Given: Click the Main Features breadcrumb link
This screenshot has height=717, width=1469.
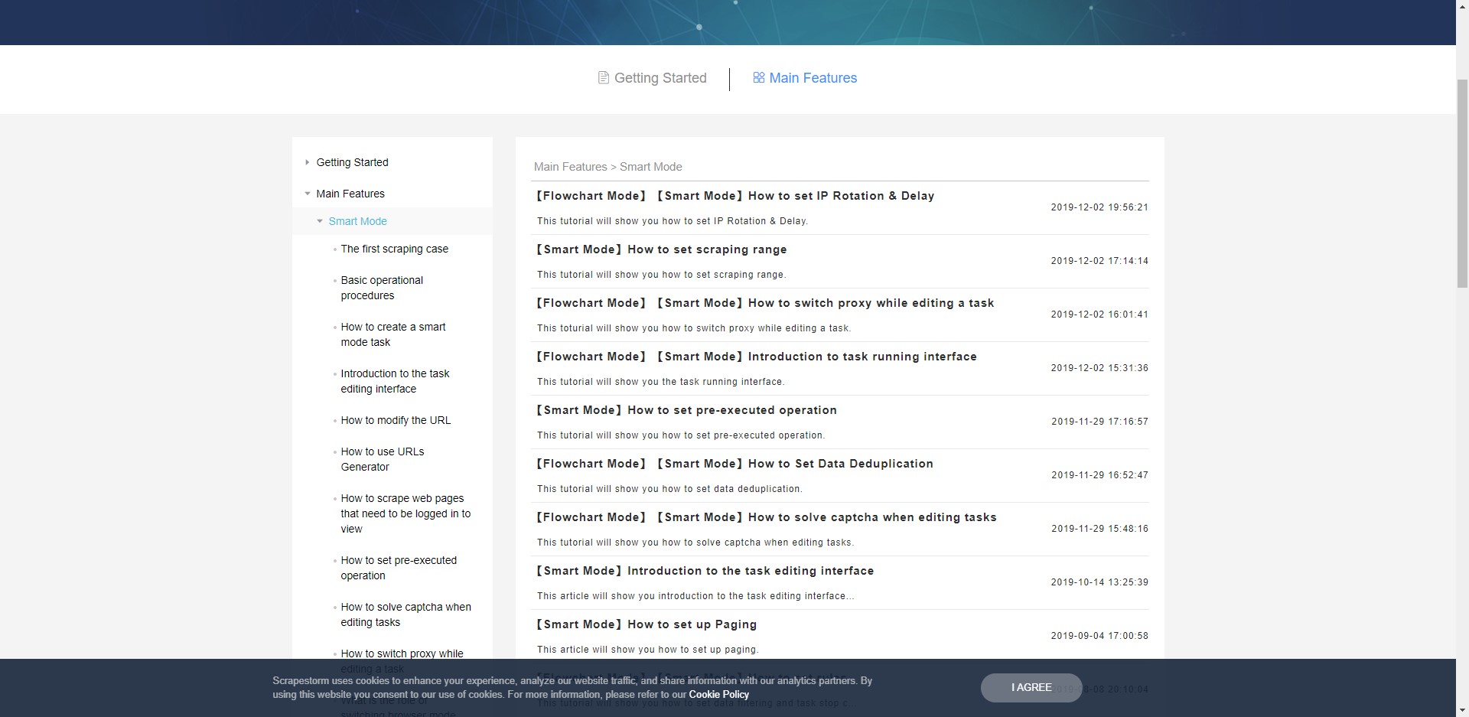Looking at the screenshot, I should tap(569, 167).
